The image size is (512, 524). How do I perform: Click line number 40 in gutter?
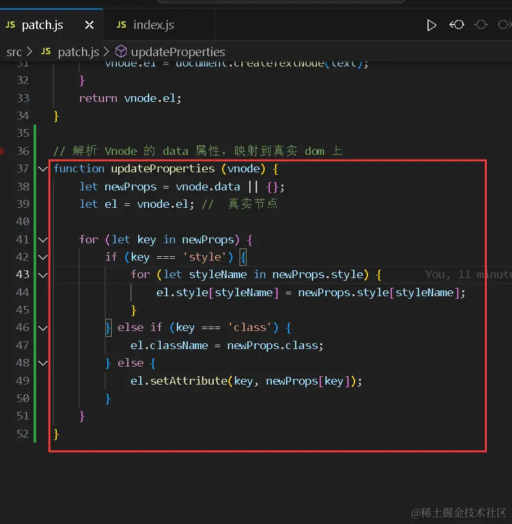(23, 221)
